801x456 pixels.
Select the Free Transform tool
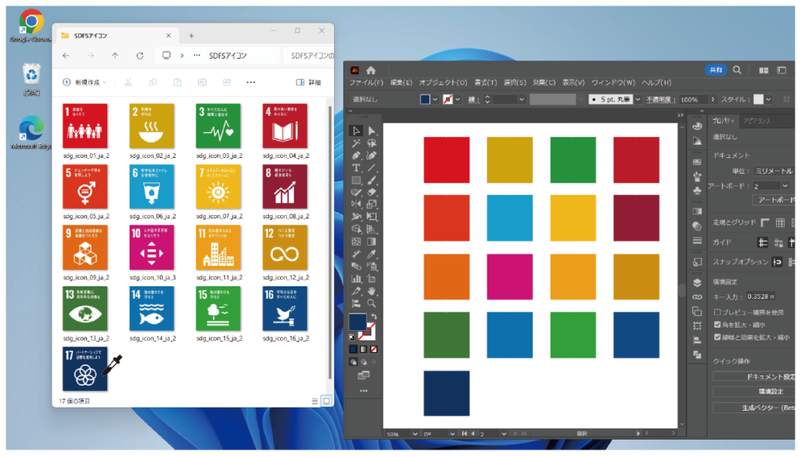[372, 217]
